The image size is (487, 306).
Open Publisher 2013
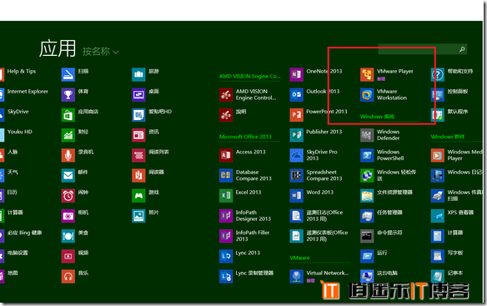click(x=316, y=135)
